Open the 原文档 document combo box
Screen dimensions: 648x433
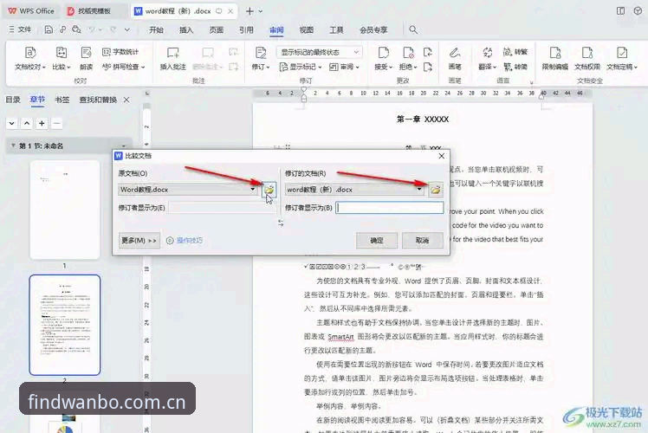(188, 190)
